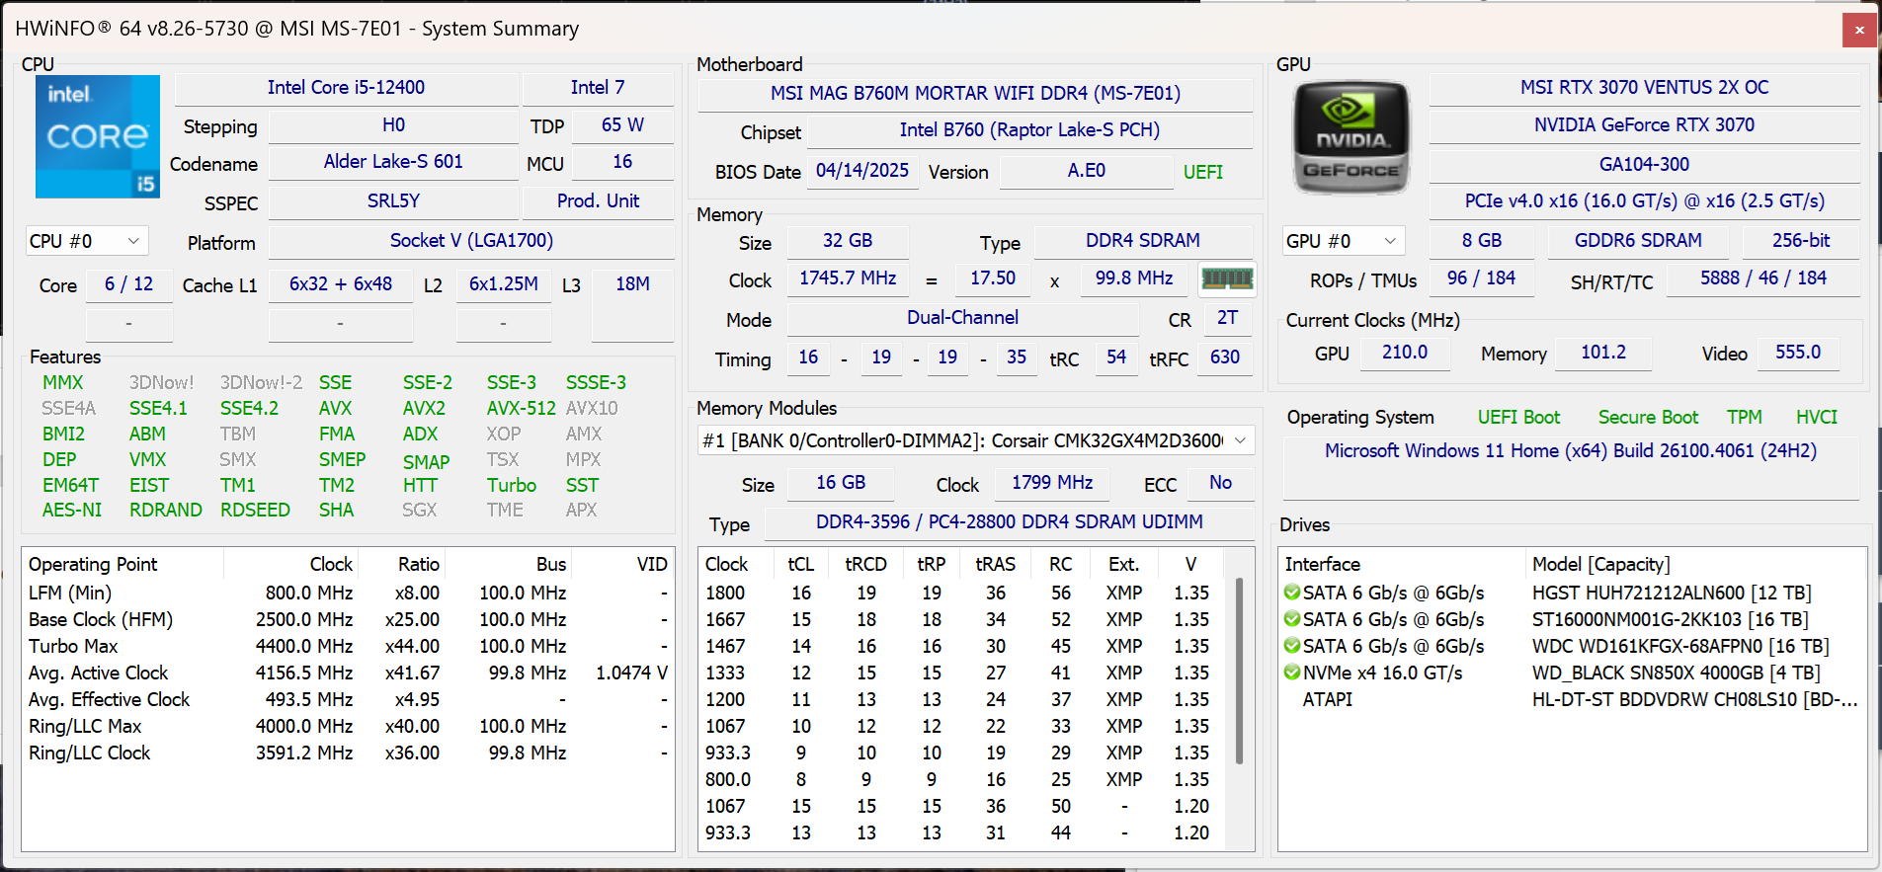Screen dimensions: 1882x872
Task: Select the 1333 MHz XMP timing row
Action: [x=963, y=673]
